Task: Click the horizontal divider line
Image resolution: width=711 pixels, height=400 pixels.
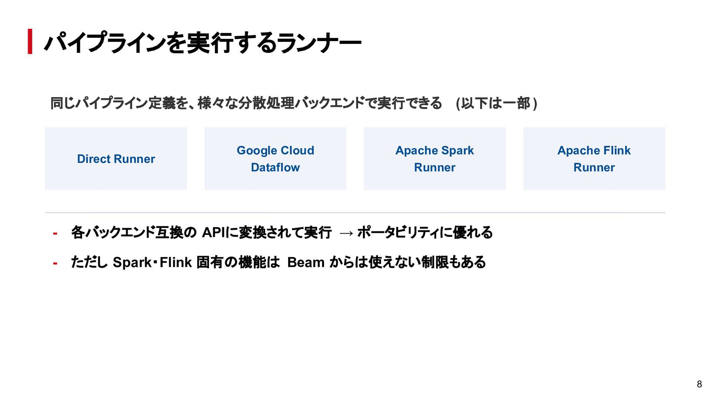Action: (x=355, y=213)
